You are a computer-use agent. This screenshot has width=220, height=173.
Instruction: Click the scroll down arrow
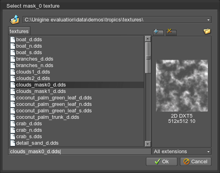pyautogui.click(x=148, y=144)
